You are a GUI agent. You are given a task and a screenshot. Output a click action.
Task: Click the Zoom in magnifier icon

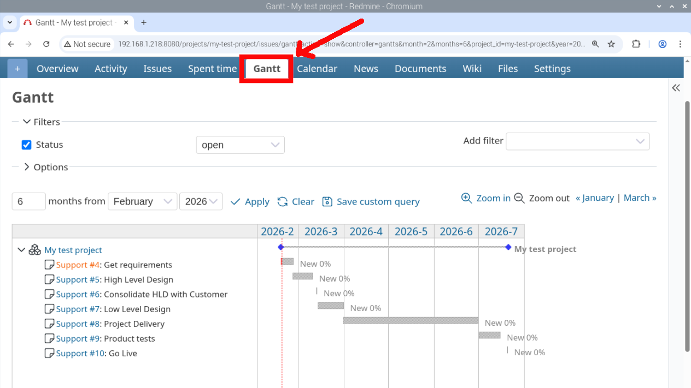click(467, 198)
